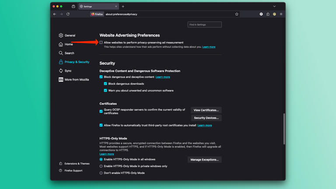
Task: Click the settings page vertical scrollbar
Action: tap(284, 129)
